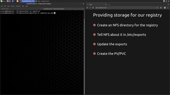The width and height of the screenshot is (170, 95).
Task: Open the terminal Edit menu
Action: (x=5, y=6)
